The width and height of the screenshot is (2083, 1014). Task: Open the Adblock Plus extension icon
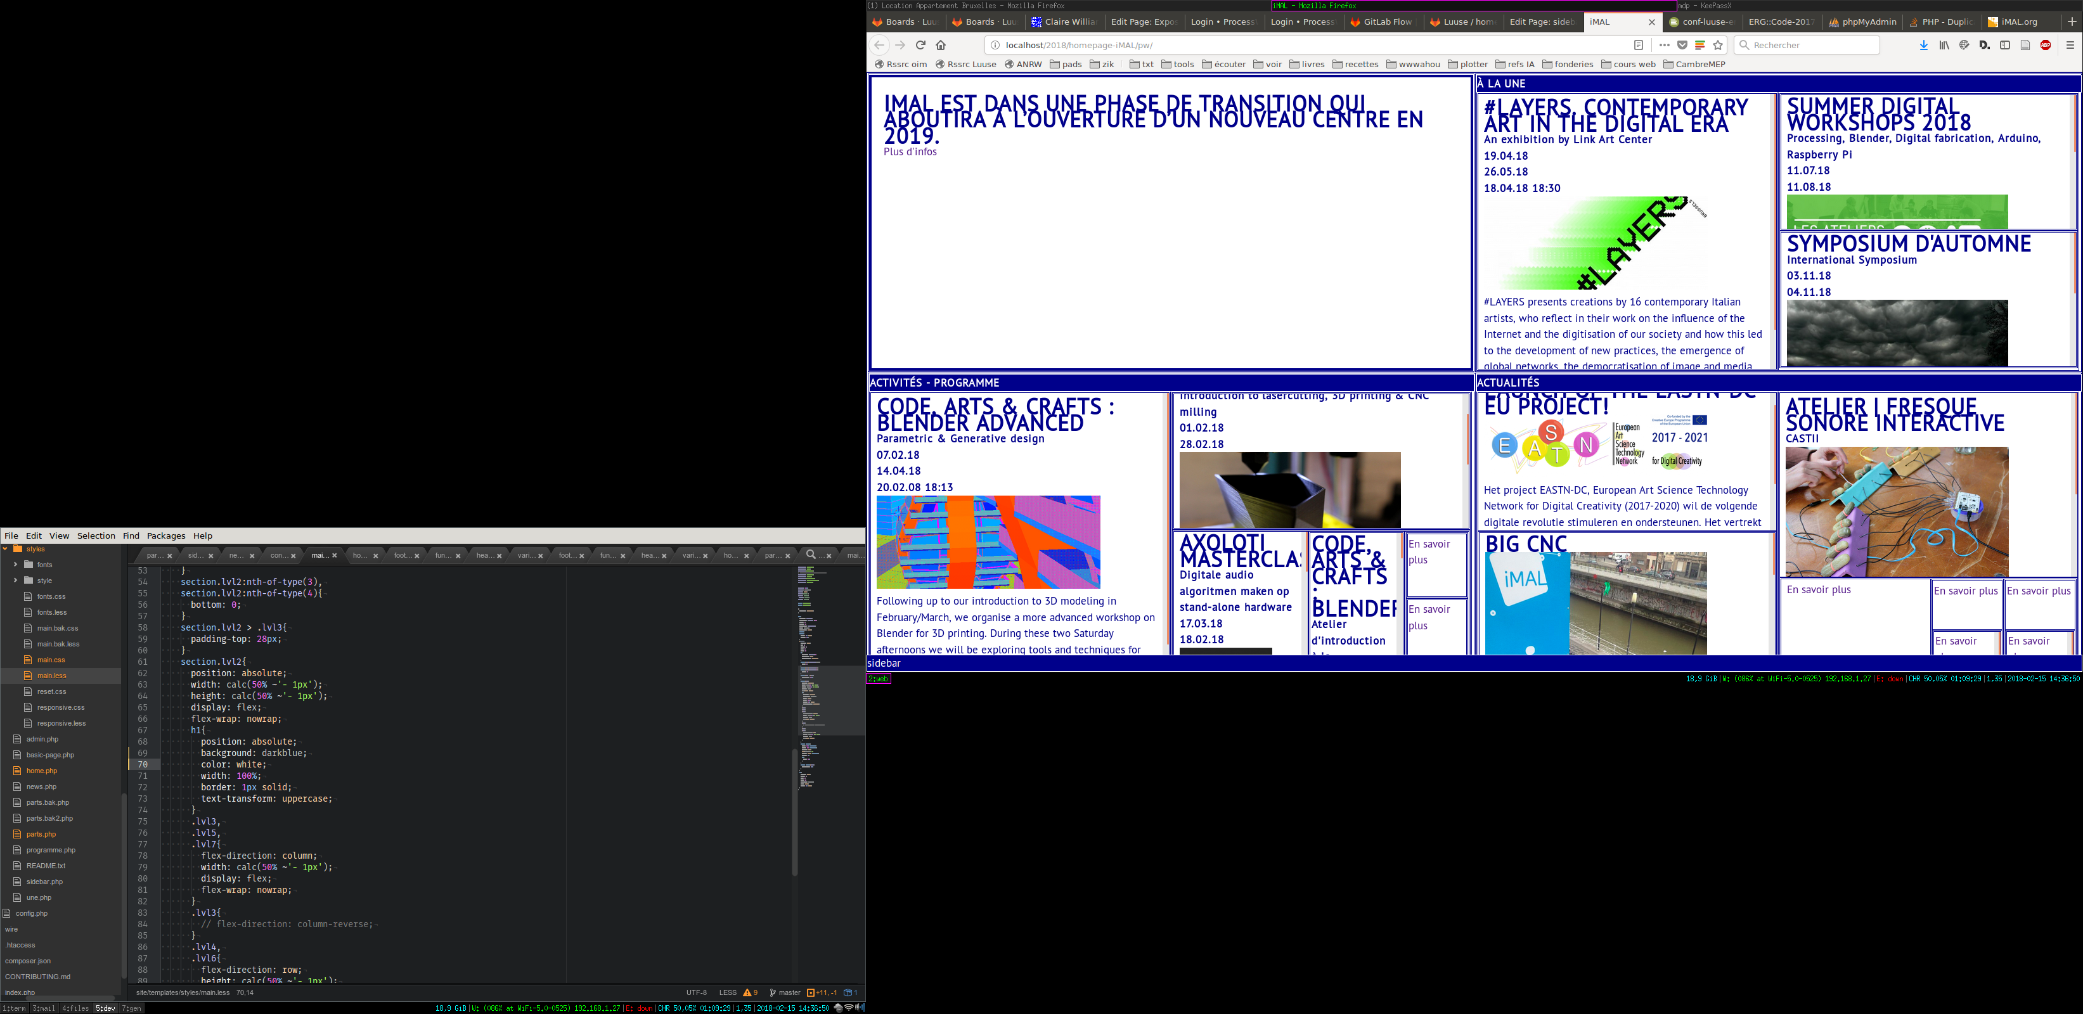pyautogui.click(x=2045, y=45)
